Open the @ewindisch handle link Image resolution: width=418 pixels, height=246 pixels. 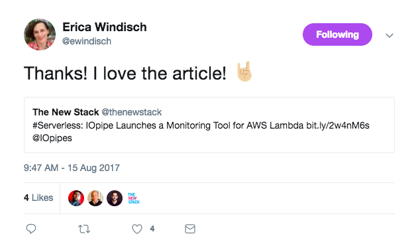[87, 41]
